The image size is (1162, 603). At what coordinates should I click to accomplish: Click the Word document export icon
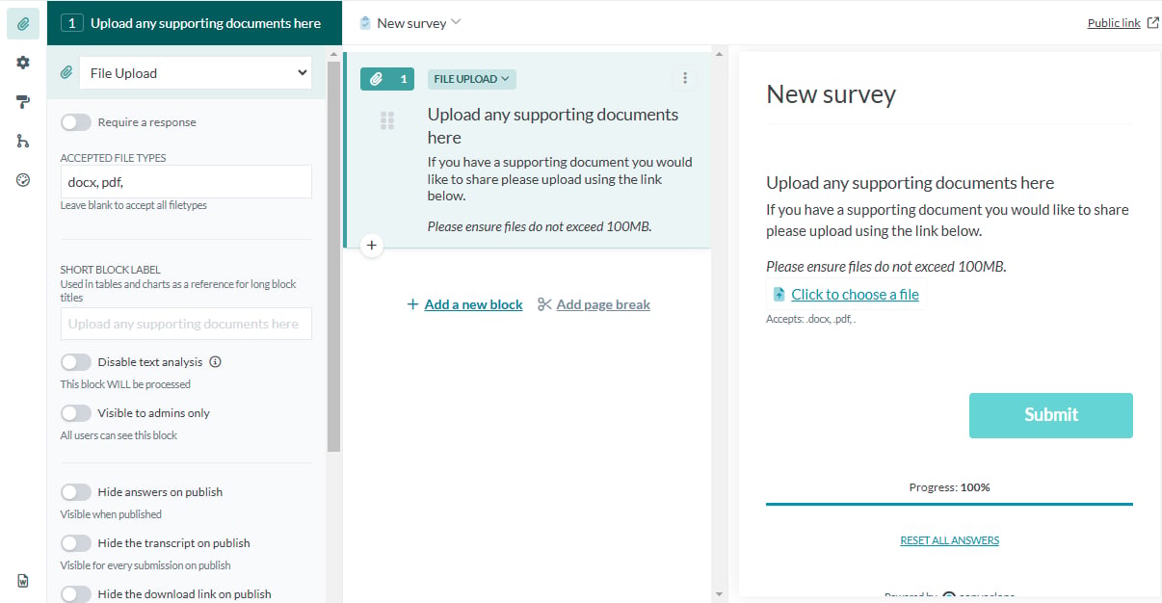click(23, 581)
